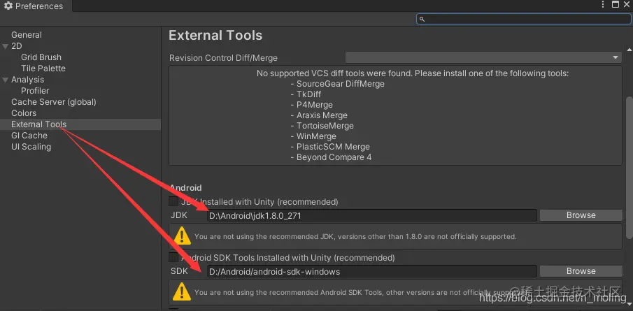The image size is (633, 311).
Task: Click the scrollbar up arrow
Action: point(629,50)
